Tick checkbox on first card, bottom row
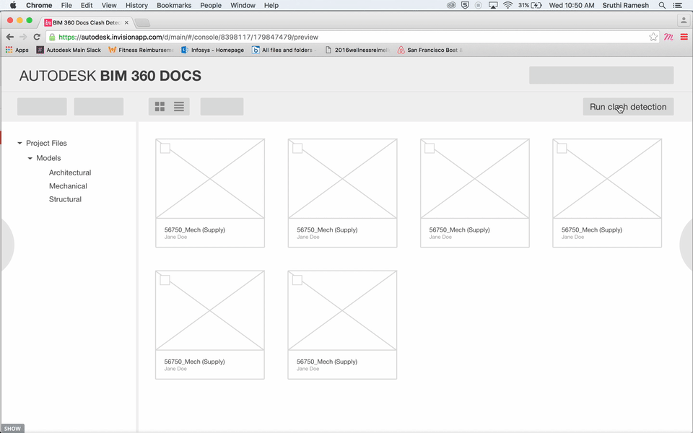 [165, 280]
